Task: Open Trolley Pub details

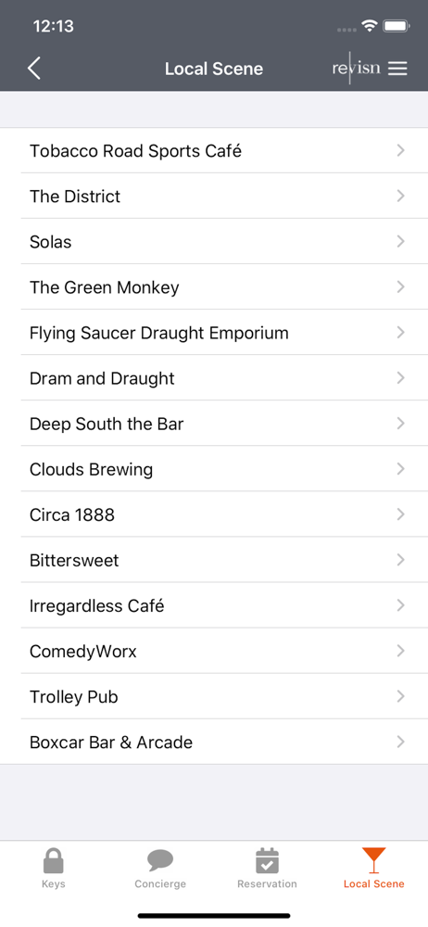Action: tap(214, 697)
